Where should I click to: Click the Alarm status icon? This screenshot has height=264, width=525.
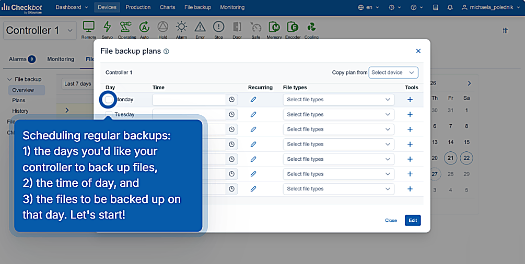click(181, 27)
